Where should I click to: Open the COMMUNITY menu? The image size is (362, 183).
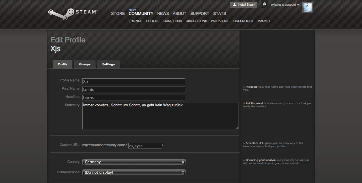click(x=141, y=14)
